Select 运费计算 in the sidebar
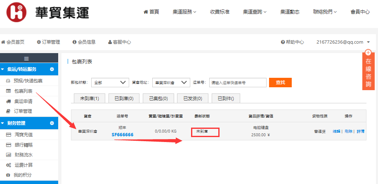The width and height of the screenshot is (378, 184). 23,165
